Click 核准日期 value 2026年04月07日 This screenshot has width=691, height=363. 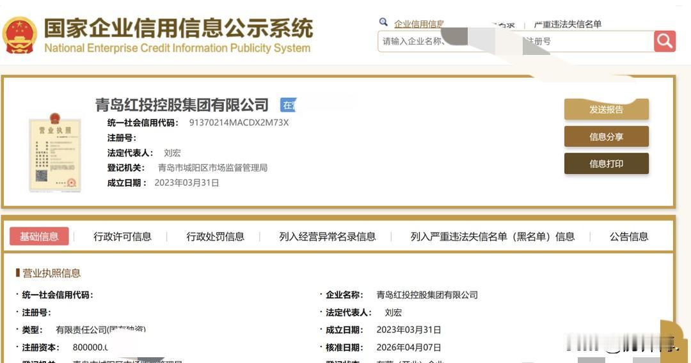tap(409, 348)
